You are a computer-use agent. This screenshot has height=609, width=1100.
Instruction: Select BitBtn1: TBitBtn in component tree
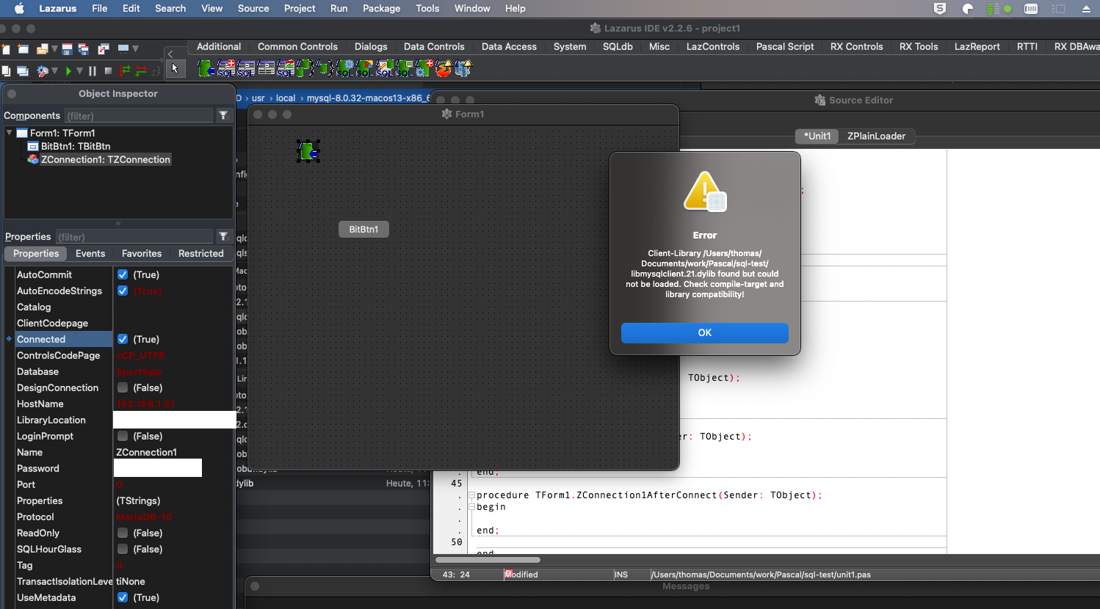coord(76,146)
